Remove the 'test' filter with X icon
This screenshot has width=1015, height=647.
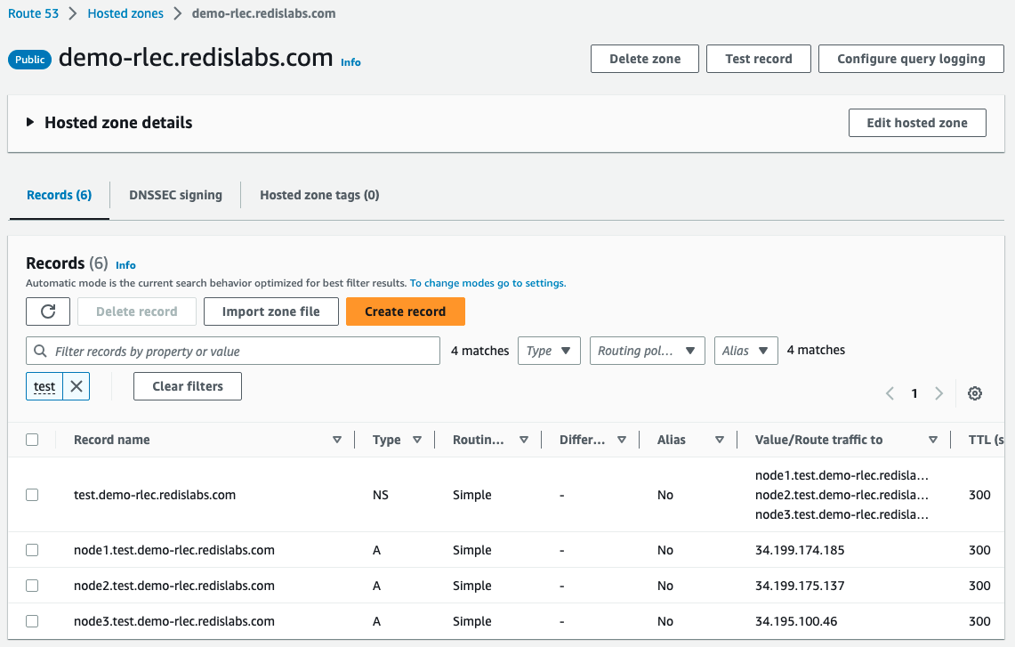77,386
